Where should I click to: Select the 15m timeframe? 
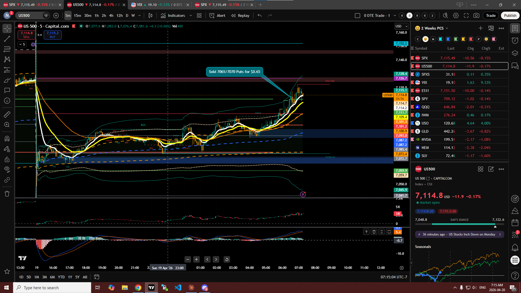pyautogui.click(x=77, y=15)
